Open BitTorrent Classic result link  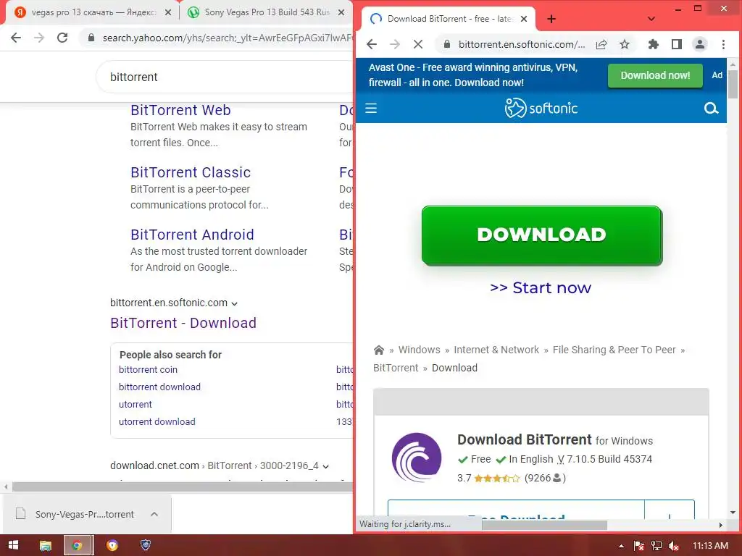pos(191,172)
